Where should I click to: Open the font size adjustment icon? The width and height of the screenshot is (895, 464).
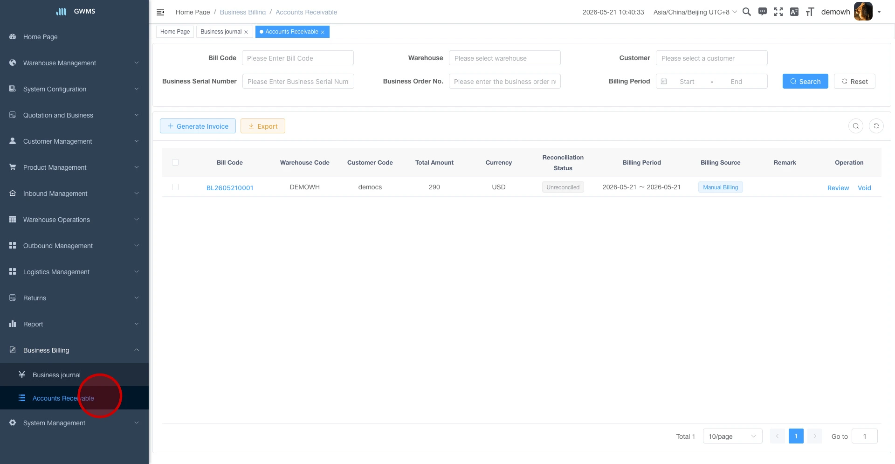point(810,12)
